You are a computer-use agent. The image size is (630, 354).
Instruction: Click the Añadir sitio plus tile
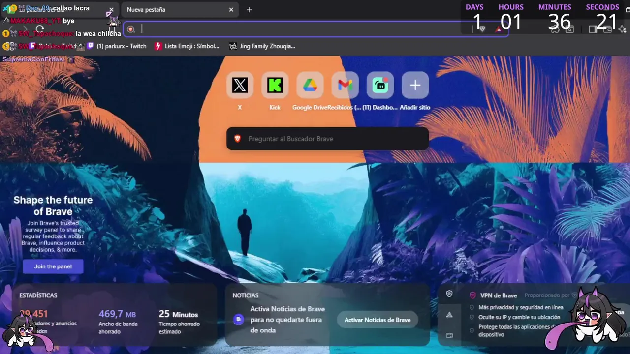[415, 85]
